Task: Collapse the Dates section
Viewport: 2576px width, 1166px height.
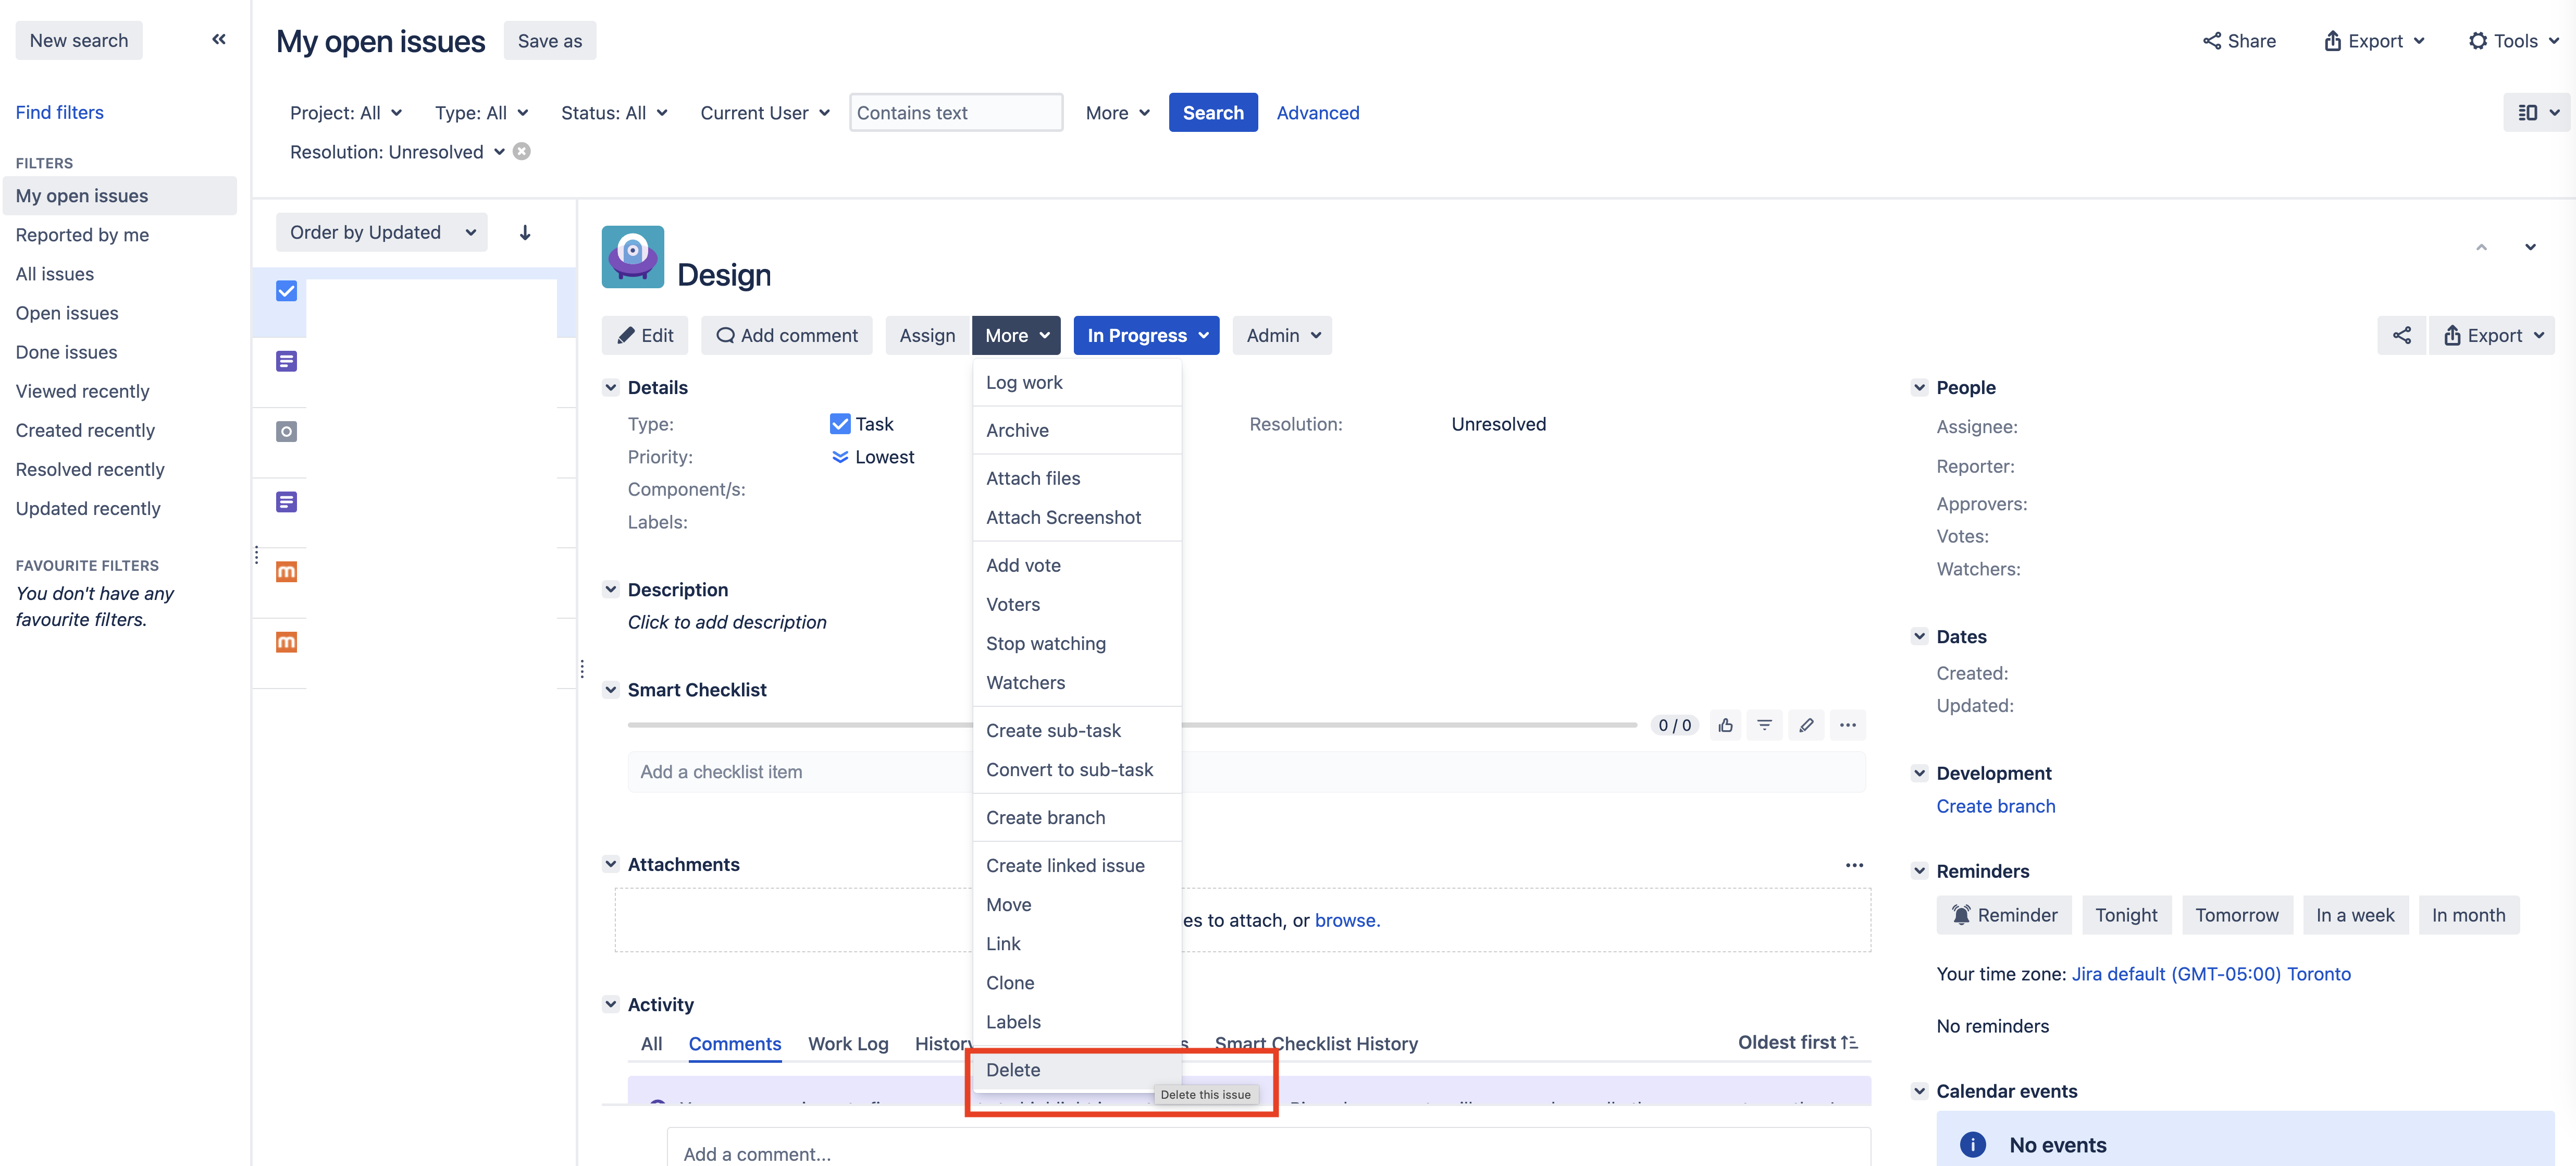Action: coord(1919,636)
